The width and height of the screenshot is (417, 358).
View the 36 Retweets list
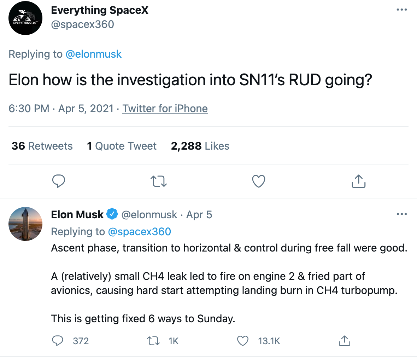pos(42,146)
